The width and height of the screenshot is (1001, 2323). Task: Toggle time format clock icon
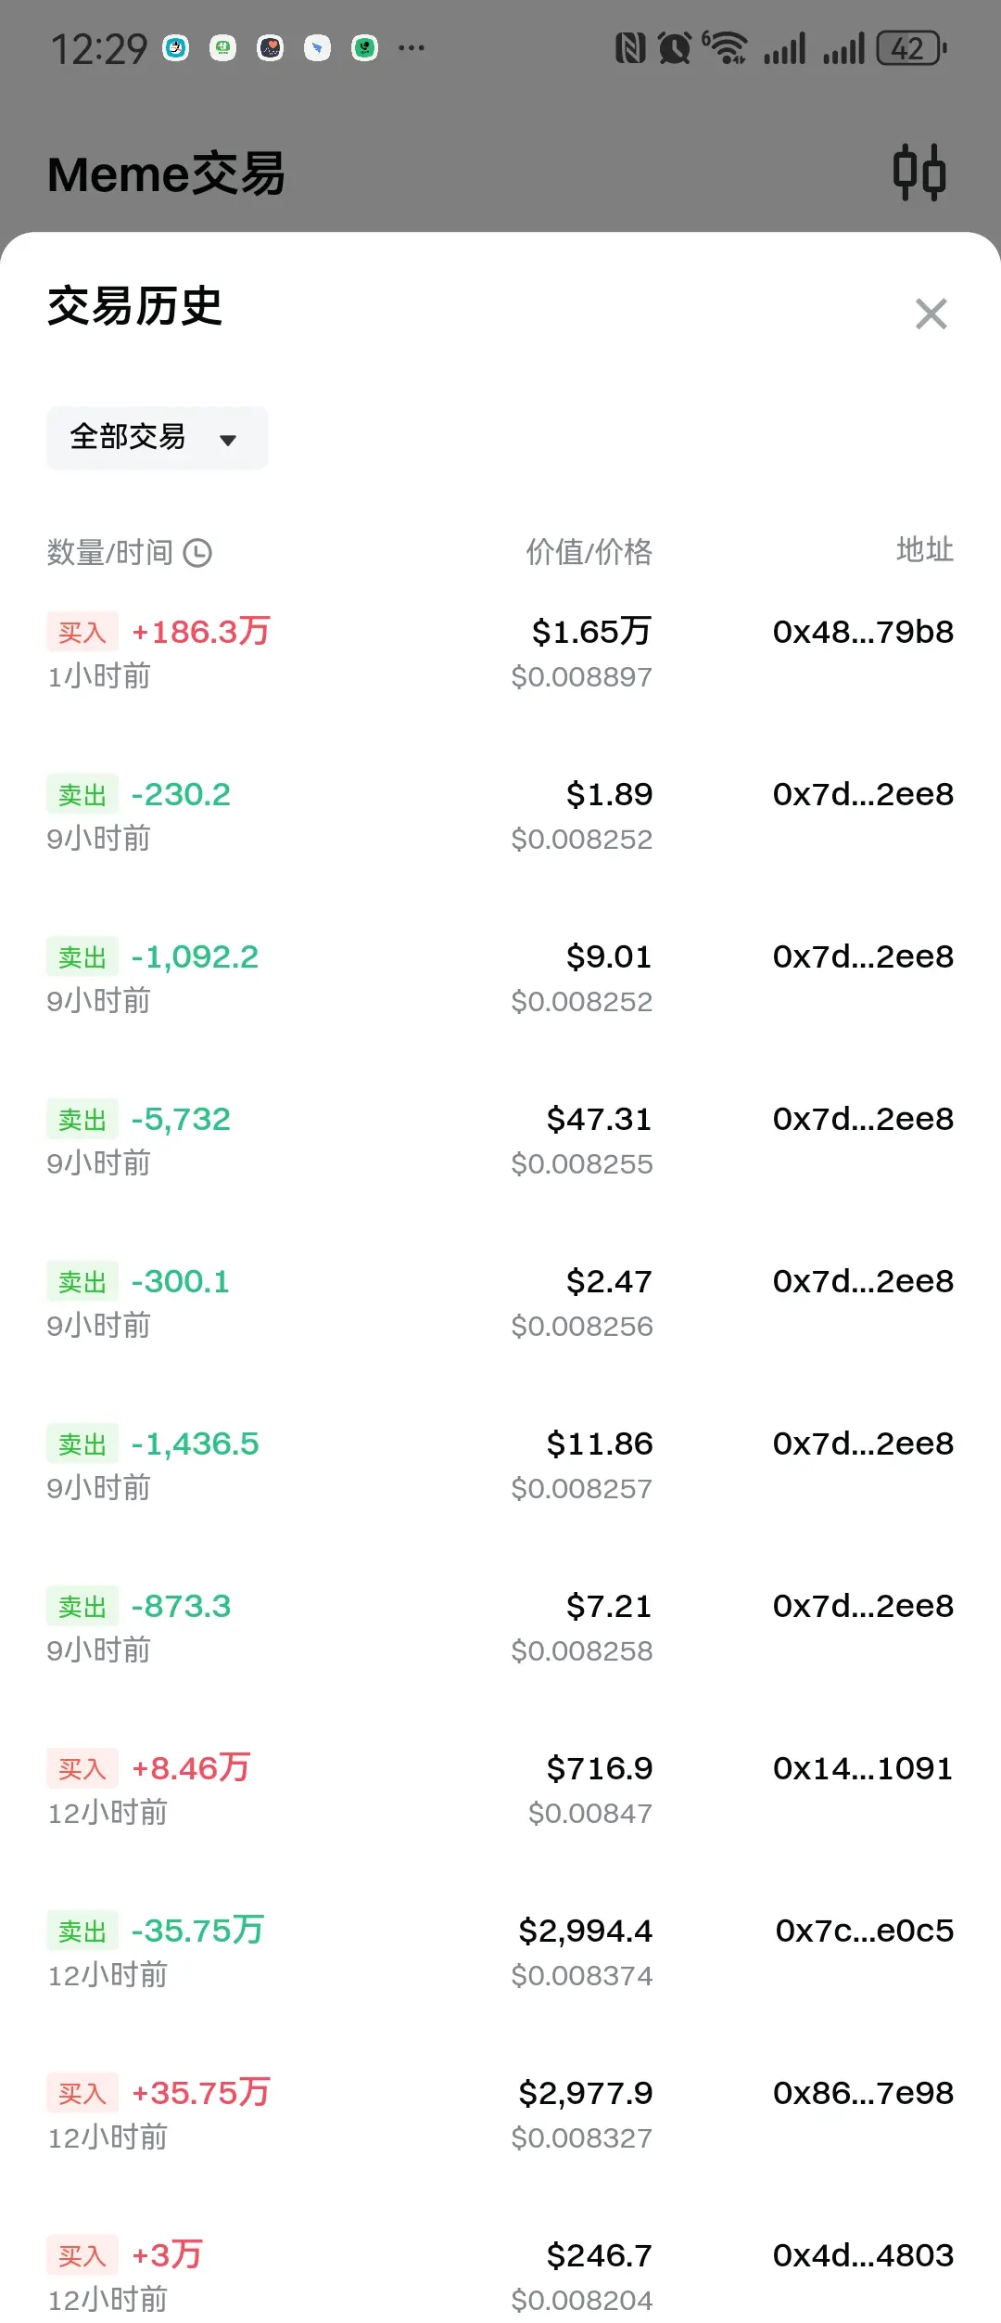(x=197, y=553)
